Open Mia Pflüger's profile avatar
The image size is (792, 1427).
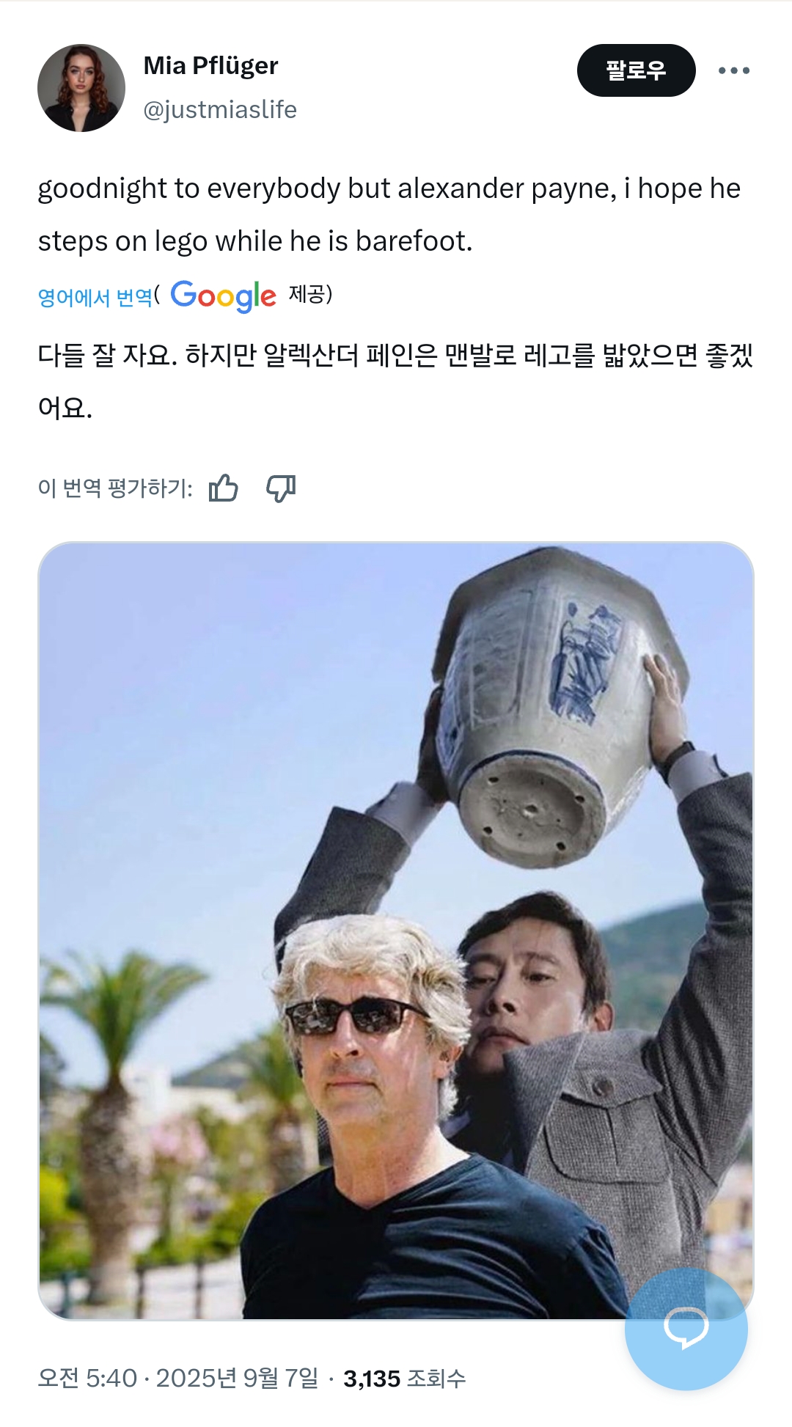coord(81,88)
